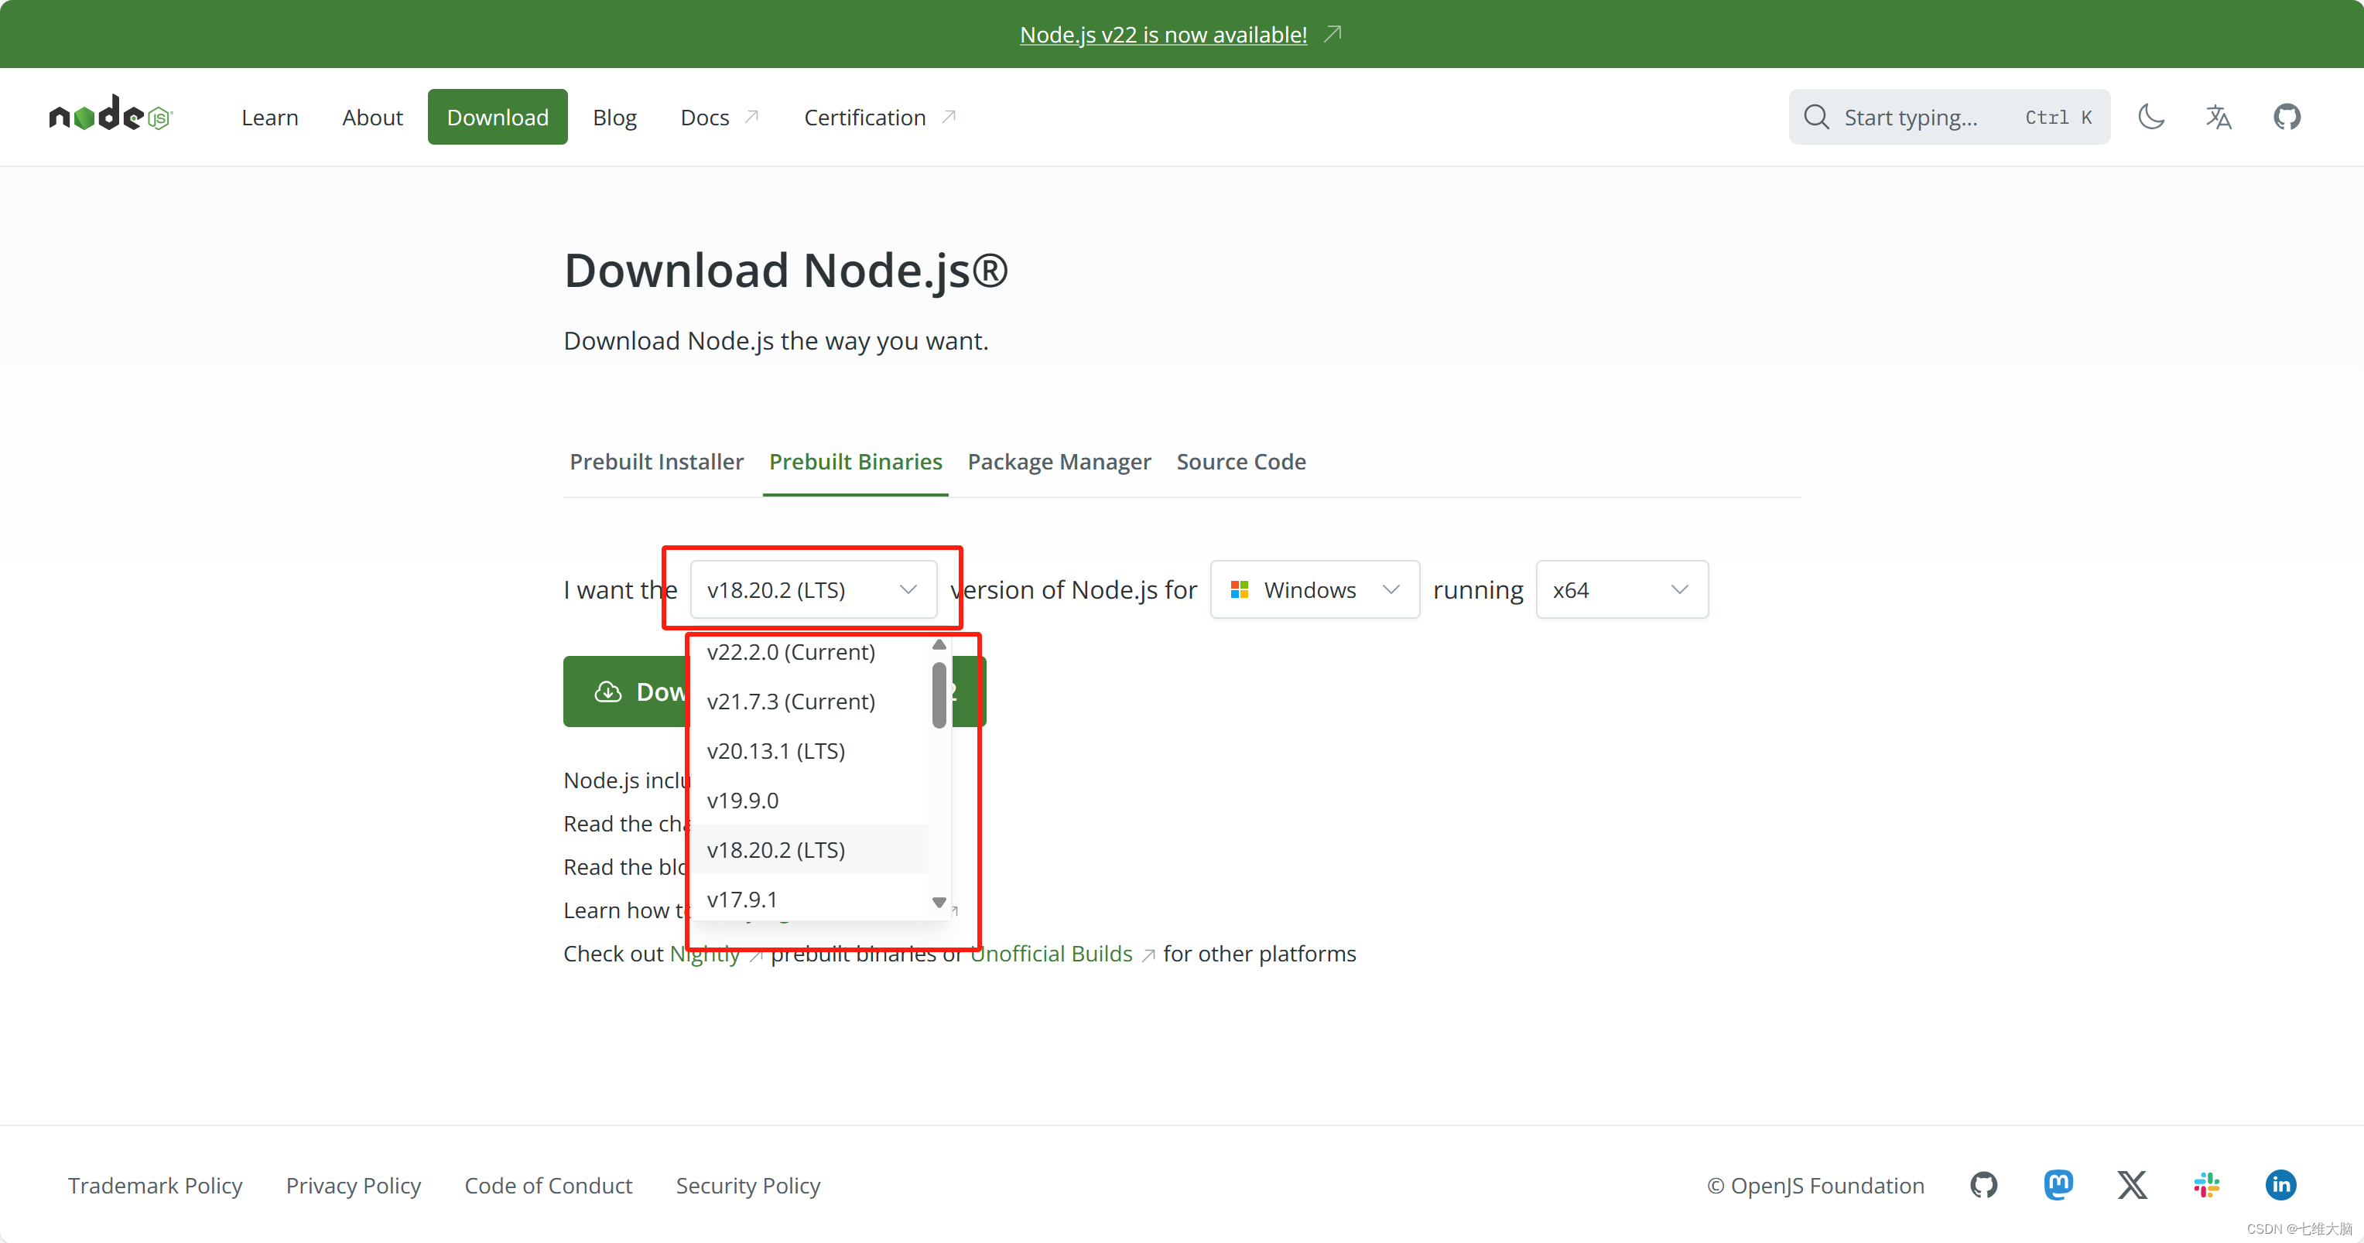The width and height of the screenshot is (2364, 1243).
Task: Collapse the v18.20.2 (LTS) version dropdown
Action: [813, 590]
